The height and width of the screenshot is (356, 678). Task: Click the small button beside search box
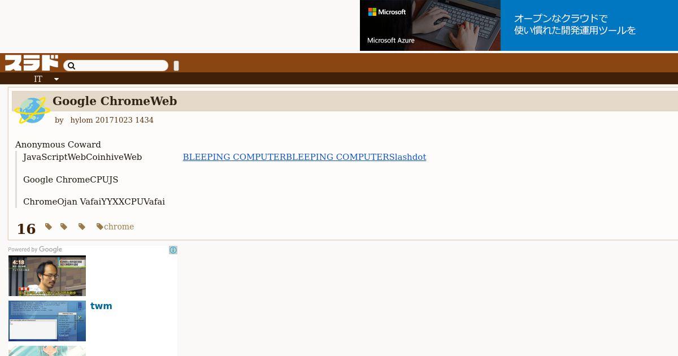(176, 66)
